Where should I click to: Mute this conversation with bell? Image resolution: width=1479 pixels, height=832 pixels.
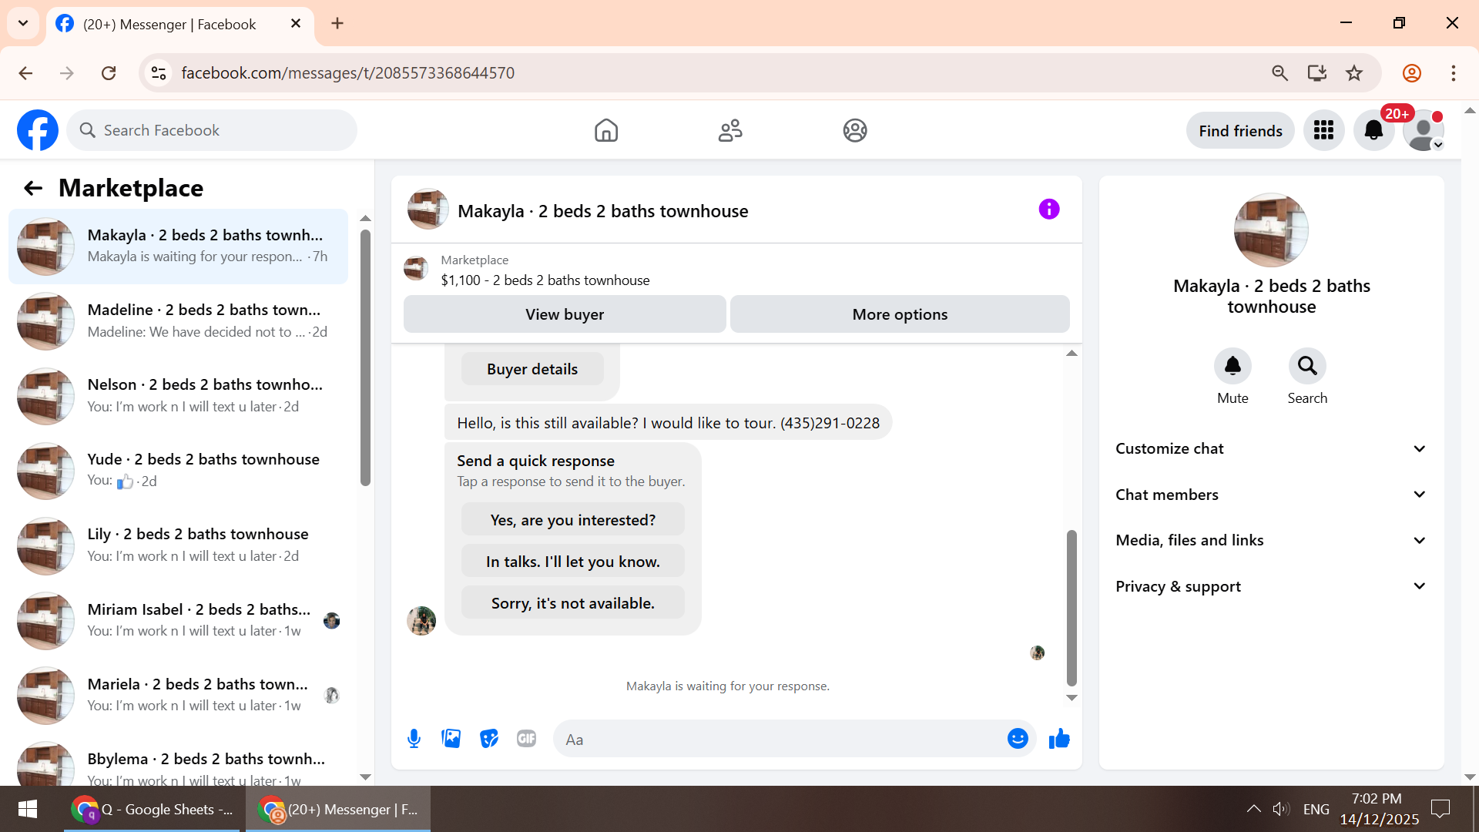[1232, 366]
